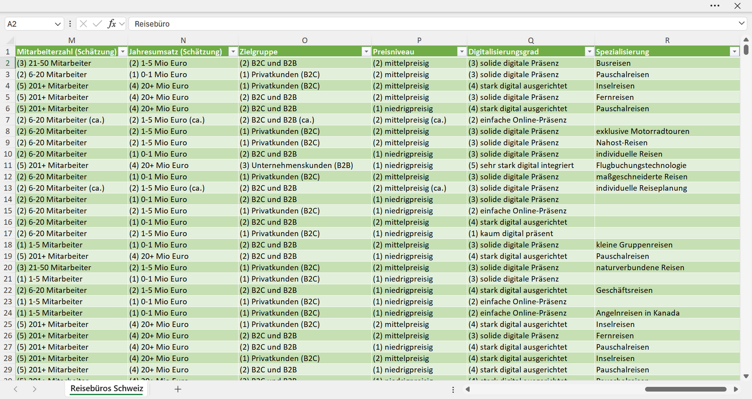
Task: Click the confirm entry checkmark icon
Action: [x=97, y=24]
